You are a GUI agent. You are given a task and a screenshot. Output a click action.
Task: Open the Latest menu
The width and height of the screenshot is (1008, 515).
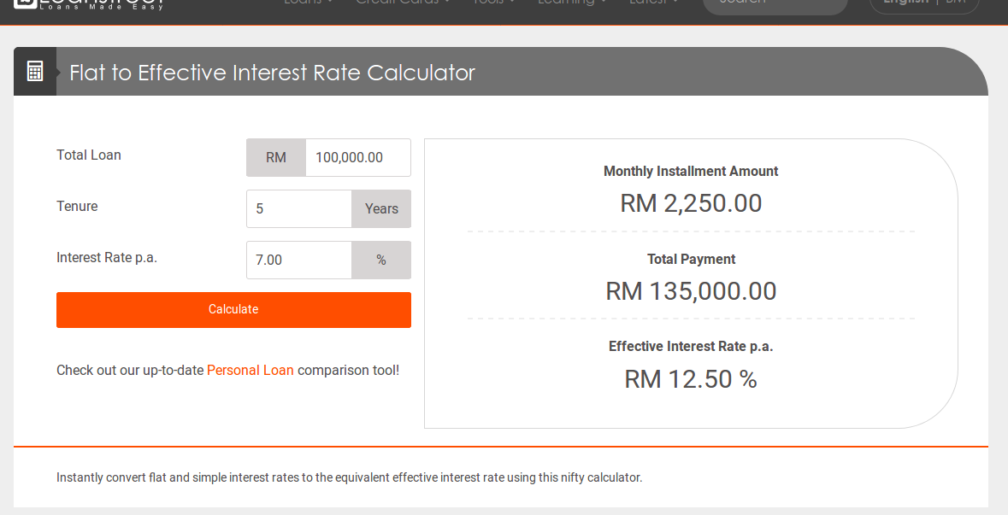pyautogui.click(x=653, y=3)
